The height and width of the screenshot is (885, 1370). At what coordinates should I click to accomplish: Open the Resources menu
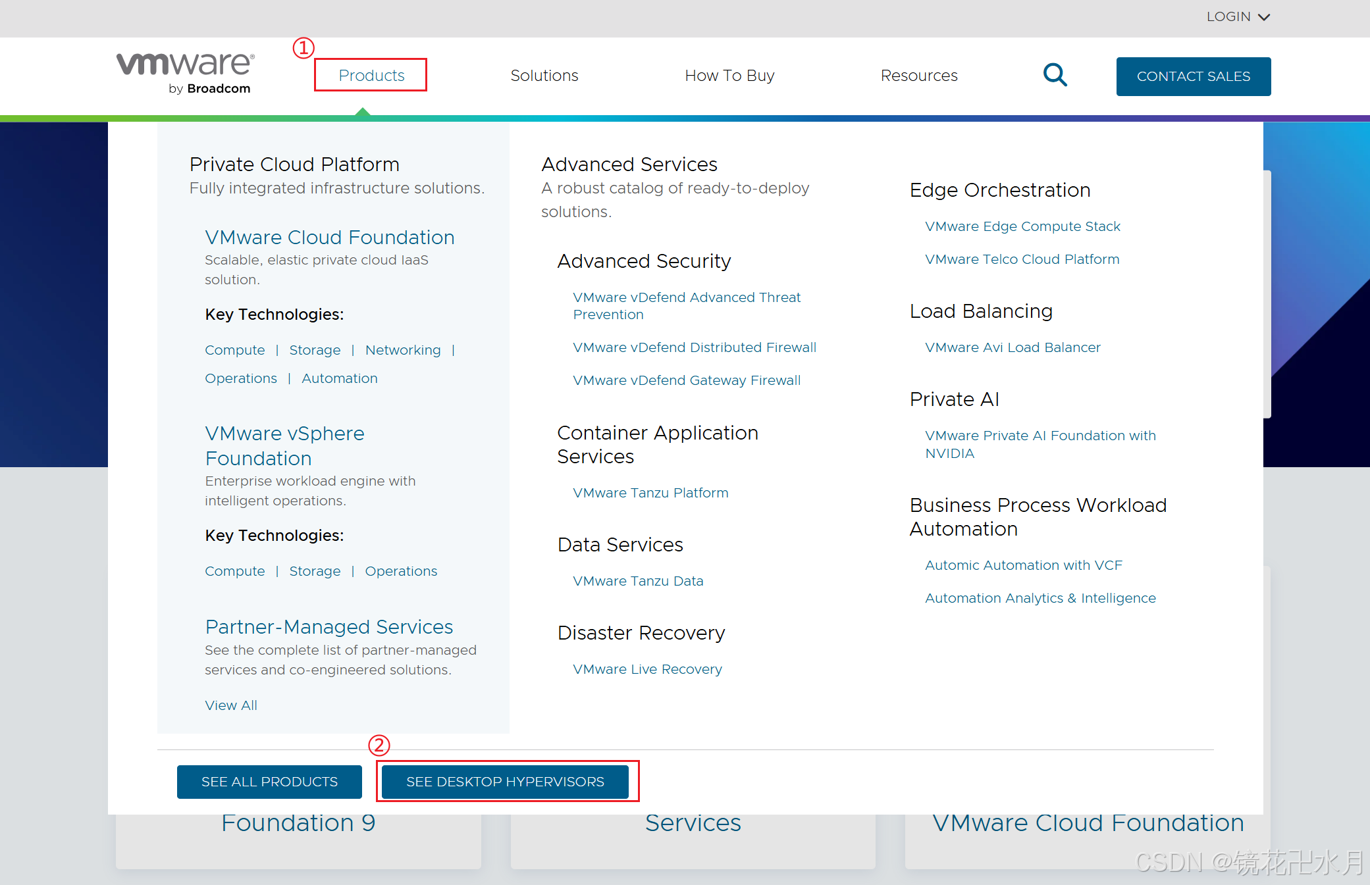click(x=918, y=75)
